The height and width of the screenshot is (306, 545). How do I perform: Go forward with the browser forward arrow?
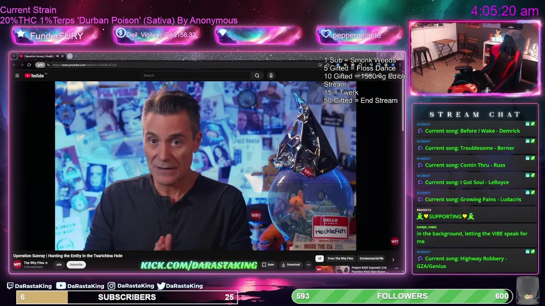(x=22, y=65)
